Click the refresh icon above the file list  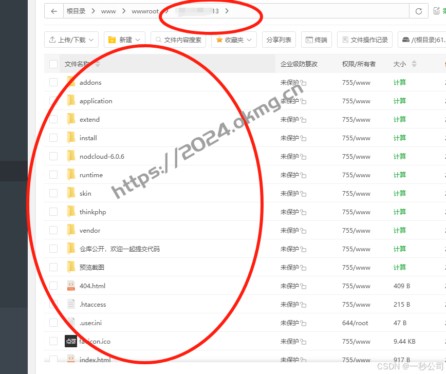(x=419, y=11)
